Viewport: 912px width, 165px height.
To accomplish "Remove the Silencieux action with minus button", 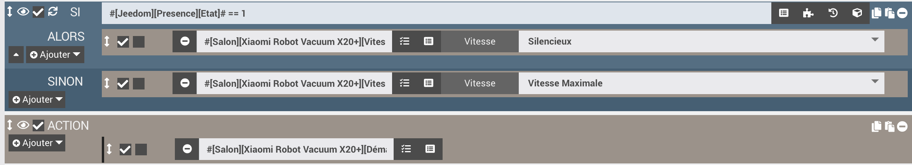I will pyautogui.click(x=185, y=41).
